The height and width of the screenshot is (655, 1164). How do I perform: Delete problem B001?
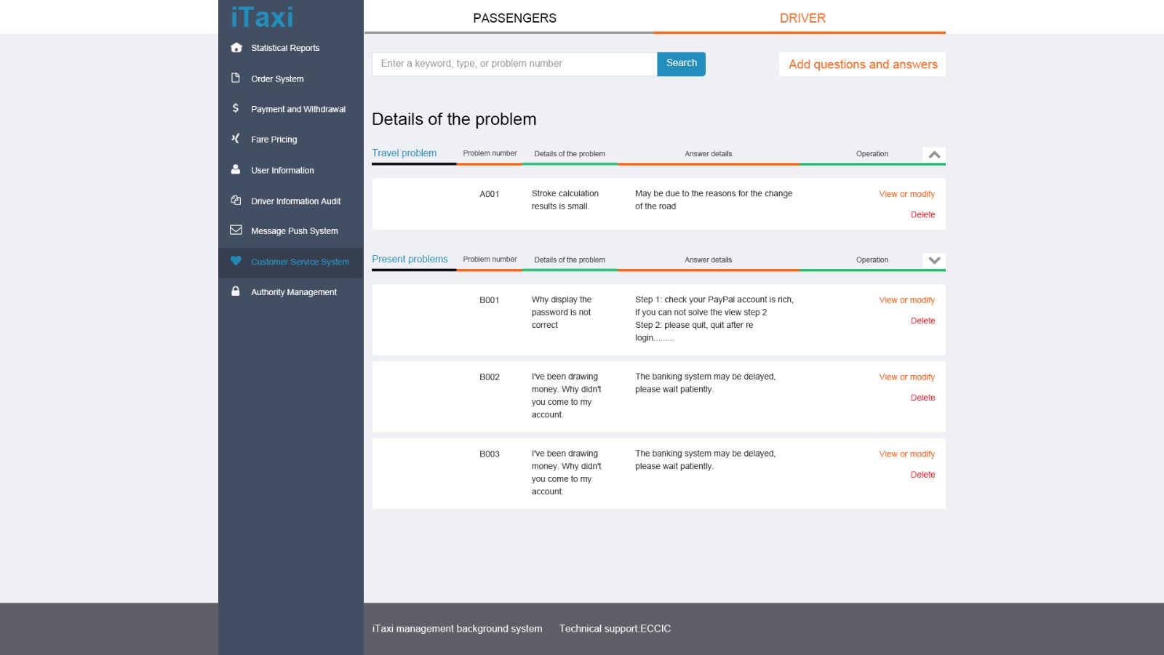[922, 321]
